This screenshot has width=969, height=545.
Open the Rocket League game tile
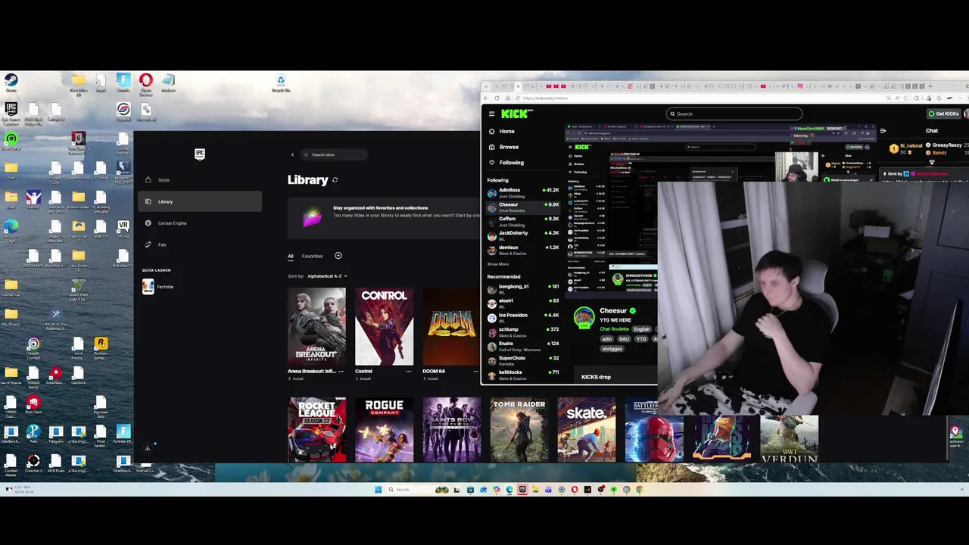(316, 429)
